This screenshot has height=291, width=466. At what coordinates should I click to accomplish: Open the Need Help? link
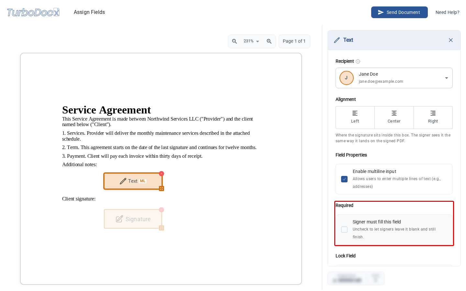[448, 12]
